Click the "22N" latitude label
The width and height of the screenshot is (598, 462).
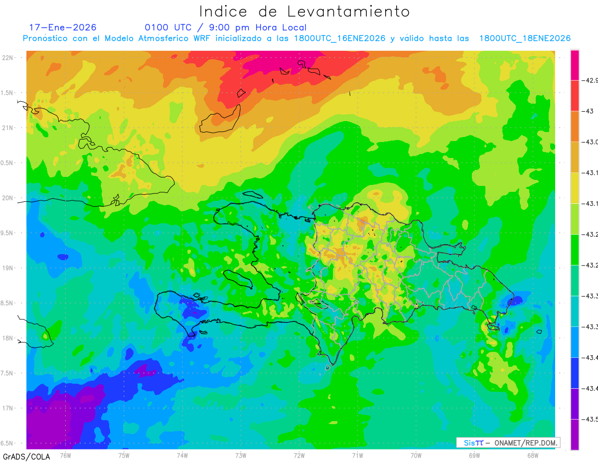pyautogui.click(x=8, y=58)
